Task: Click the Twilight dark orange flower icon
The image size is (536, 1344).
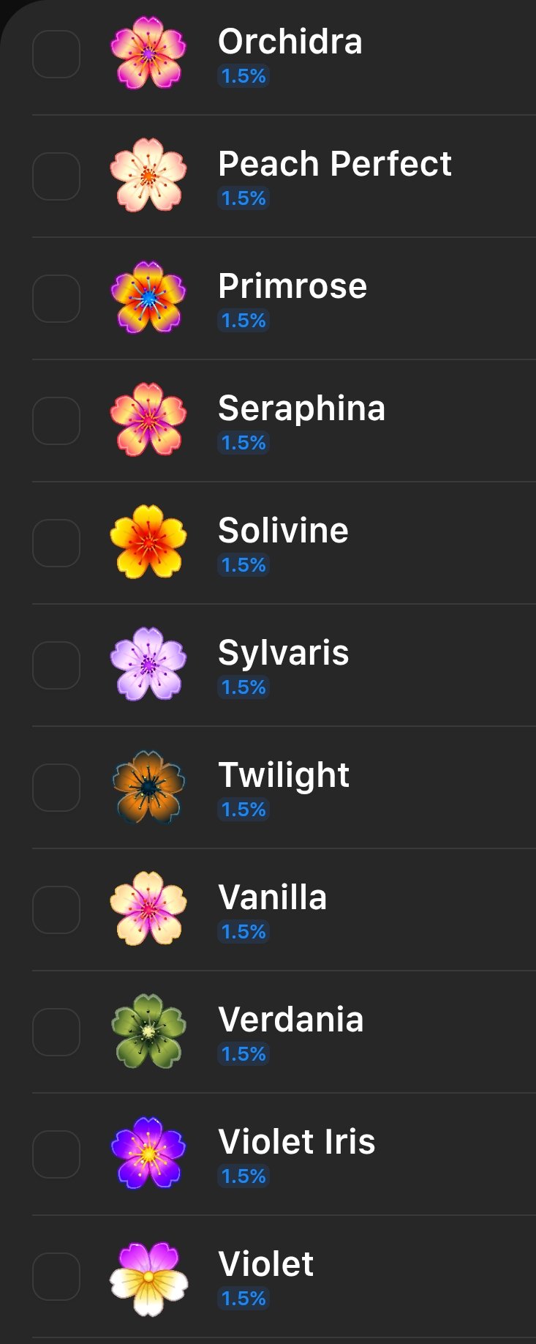Action: (x=148, y=787)
